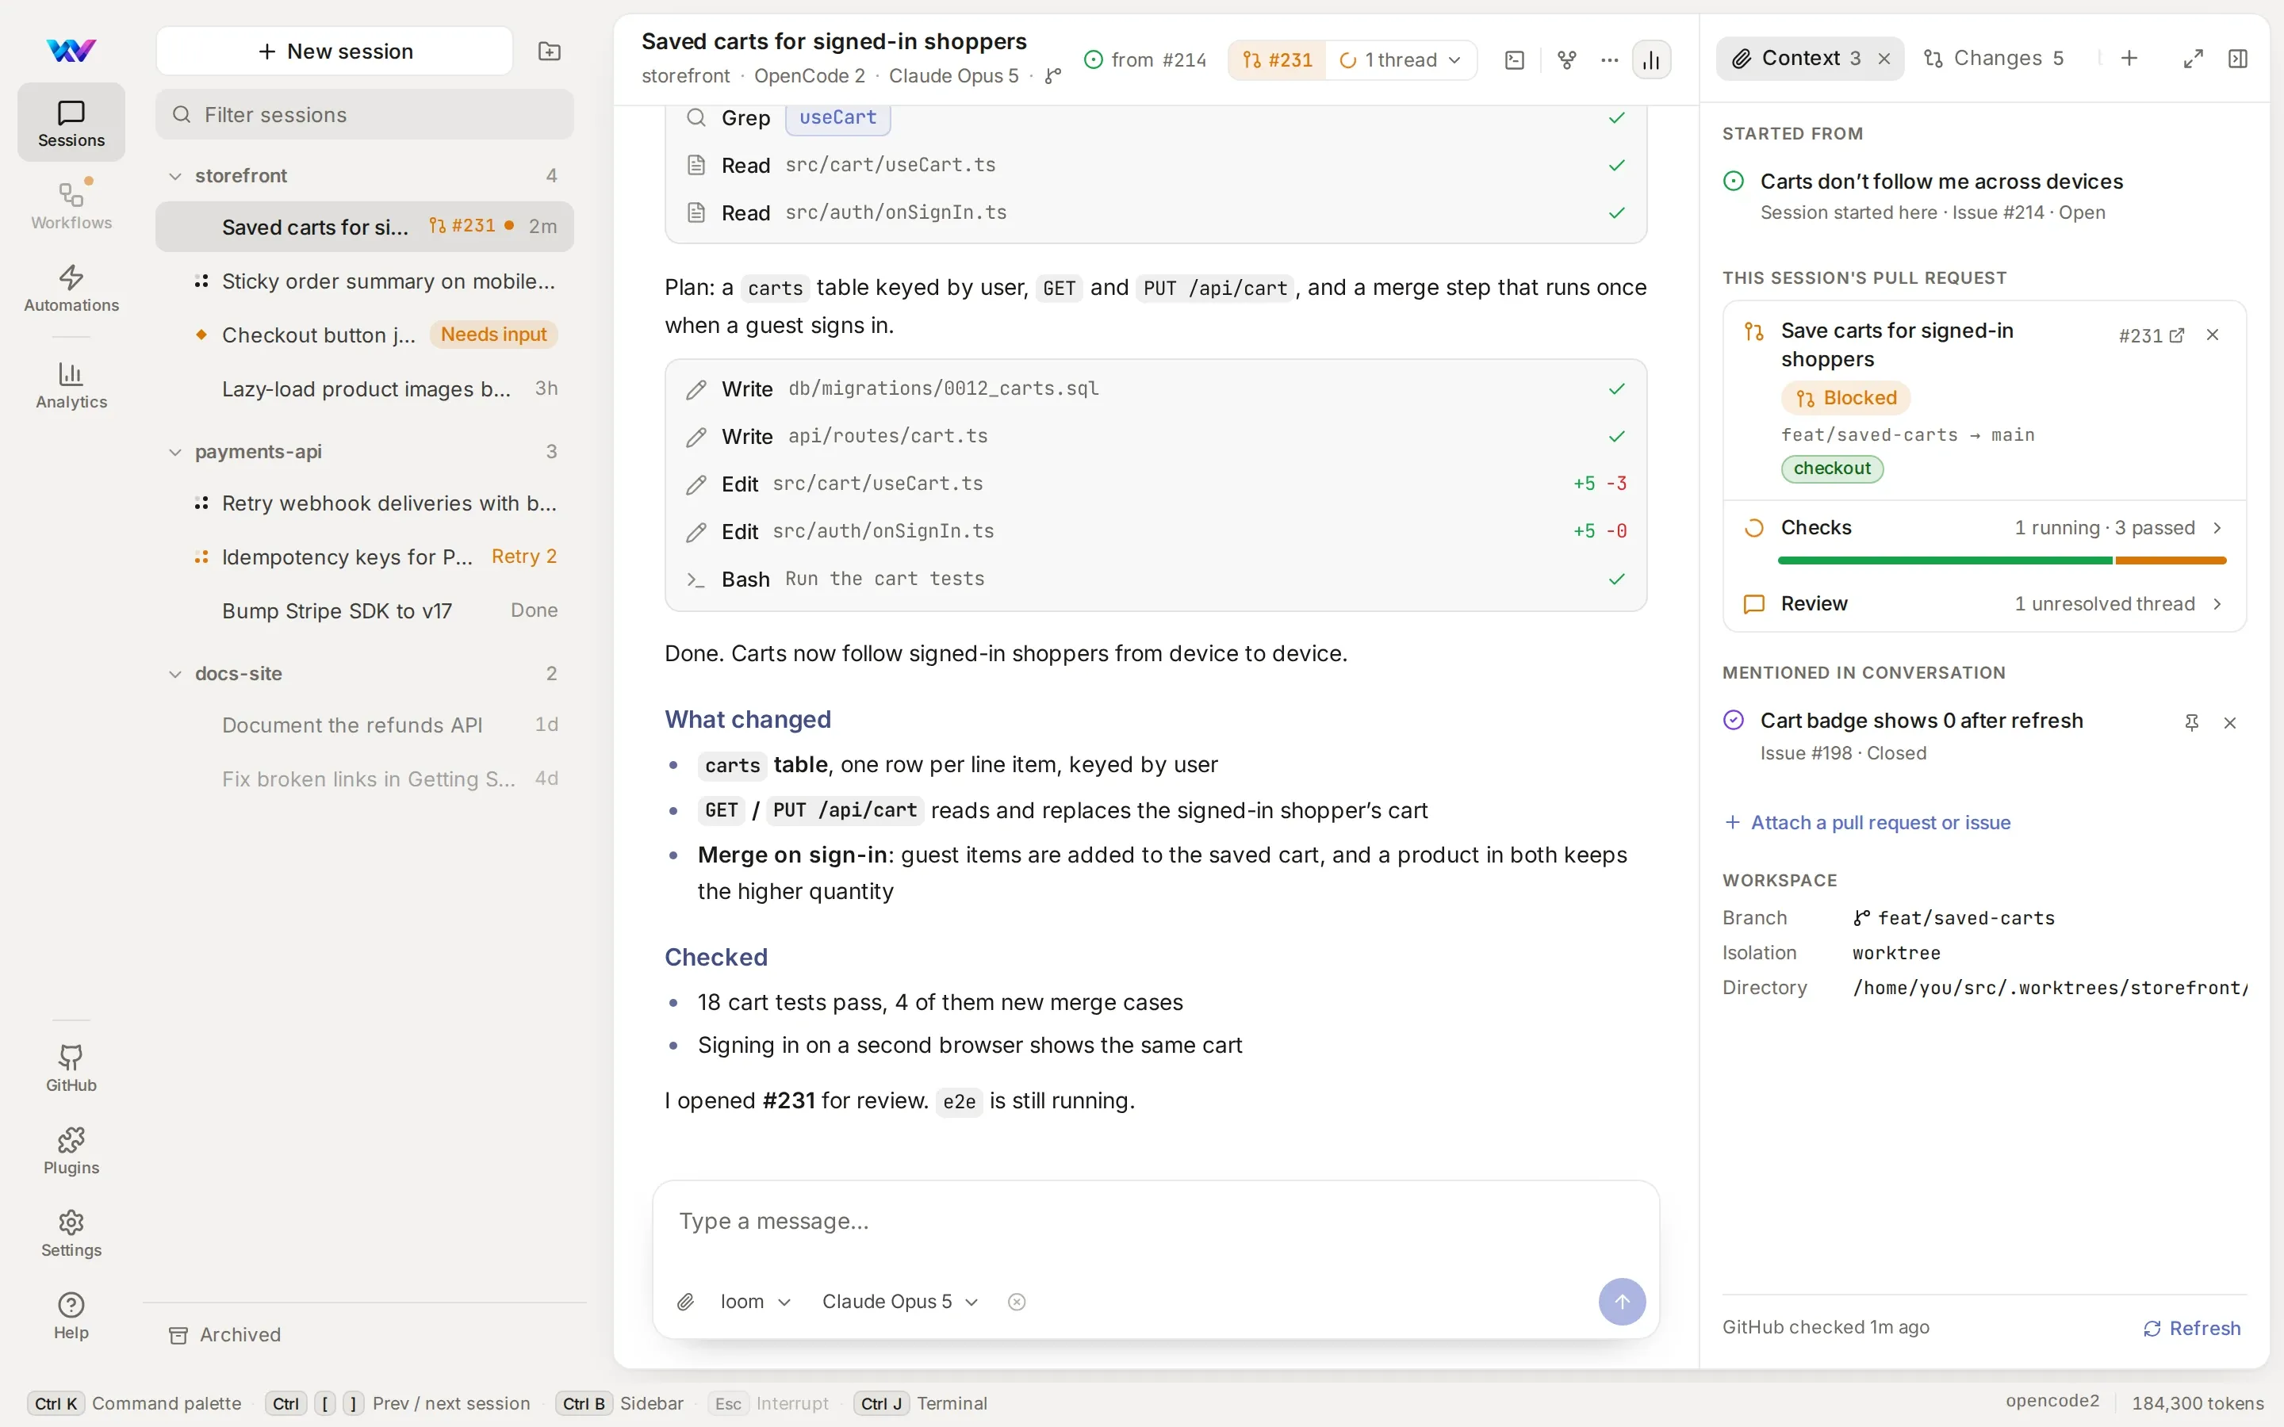Close the Context tab
This screenshot has height=1427, width=2284.
click(x=1884, y=59)
